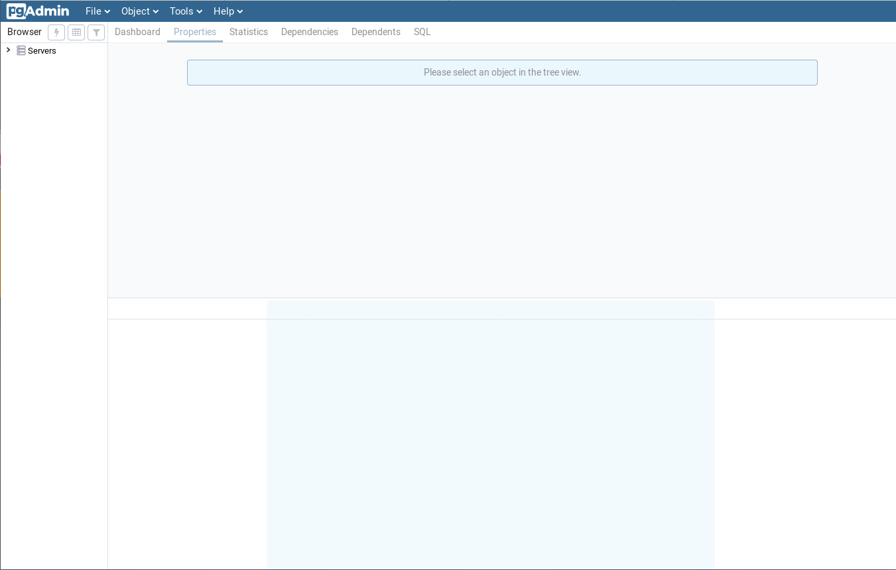The image size is (896, 570).
Task: Open the Query Tool lightning icon
Action: (56, 32)
